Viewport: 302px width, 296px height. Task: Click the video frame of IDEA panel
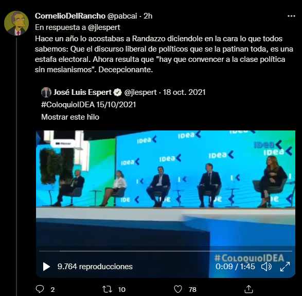tap(166, 189)
